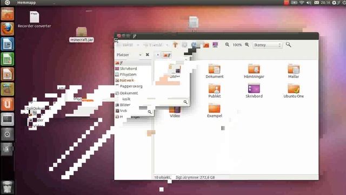The height and width of the screenshot is (195, 346).
Task: Click the 100% zoom level label
Action: click(x=237, y=45)
